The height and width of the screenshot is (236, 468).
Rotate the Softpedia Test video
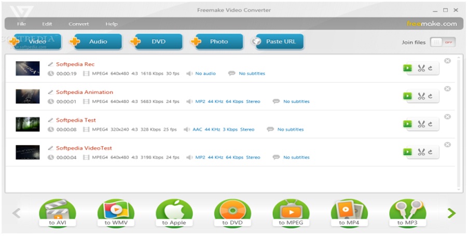point(431,124)
